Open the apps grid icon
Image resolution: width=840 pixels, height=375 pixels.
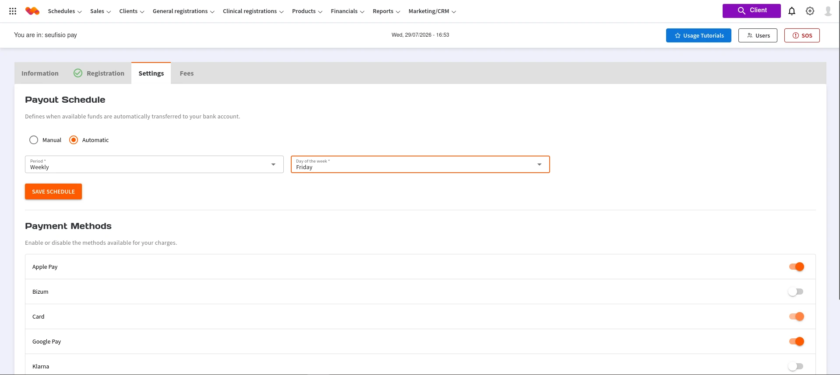pyautogui.click(x=13, y=11)
